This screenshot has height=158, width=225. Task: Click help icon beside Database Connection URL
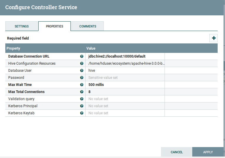coord(82,56)
